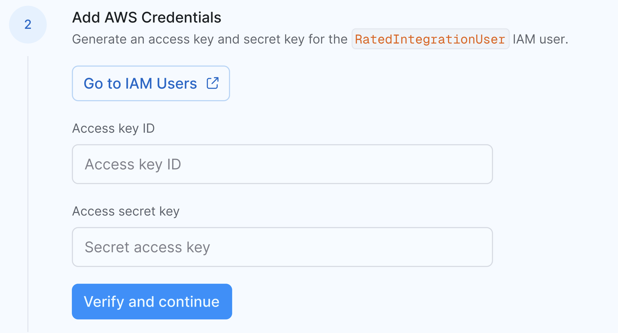This screenshot has height=333, width=618.
Task: Click the 'IAM user.' text after the code chip
Action: tap(540, 39)
